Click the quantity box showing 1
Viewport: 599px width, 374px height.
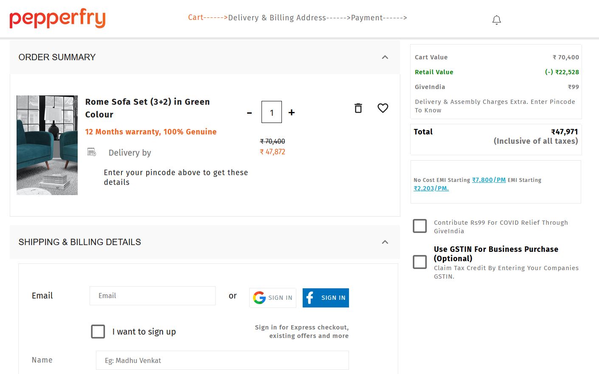coord(272,112)
